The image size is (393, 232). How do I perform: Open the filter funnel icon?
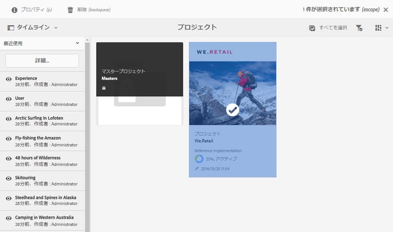point(359,28)
